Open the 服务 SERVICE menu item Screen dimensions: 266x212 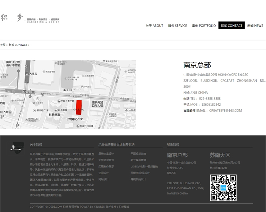pyautogui.click(x=177, y=26)
